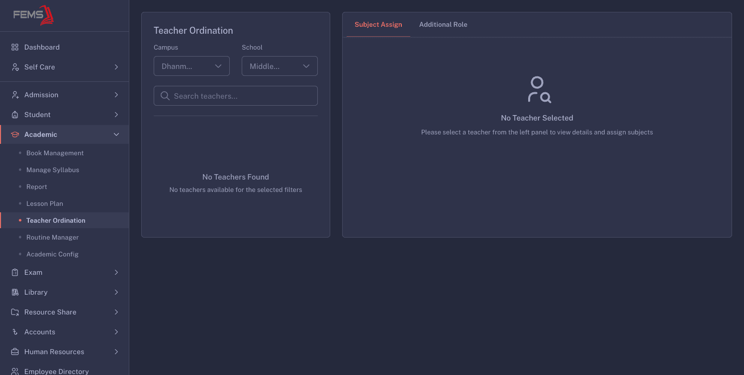Select Teacher Ordination in sidebar
744x375 pixels.
(x=64, y=220)
